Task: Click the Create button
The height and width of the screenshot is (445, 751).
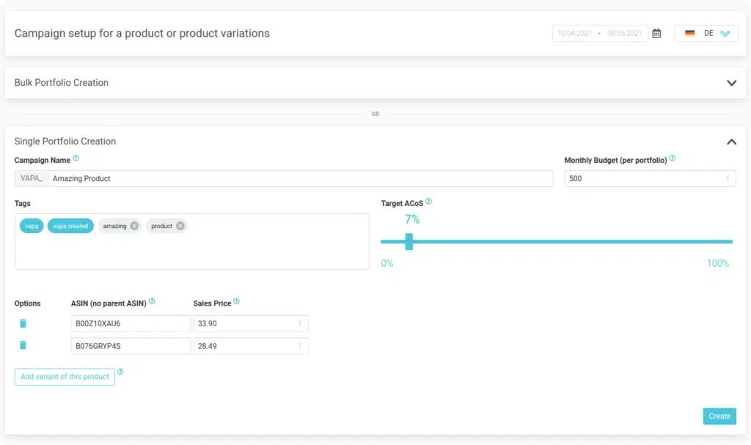Action: point(719,416)
